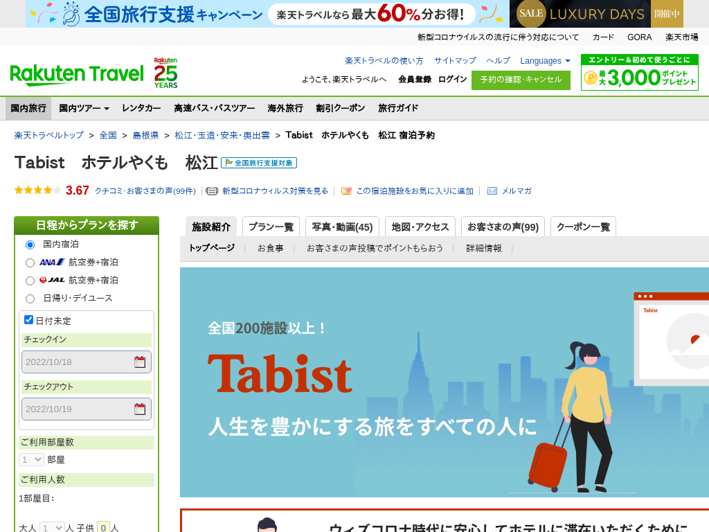Open 海外旅行 in the navigation bar
This screenshot has width=709, height=532.
click(285, 108)
